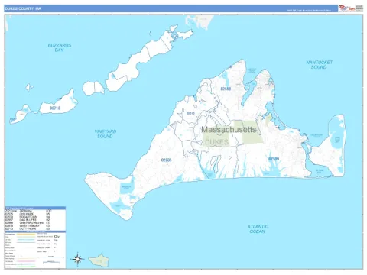Click the scale bar in the legend
This screenshot has height=275, width=367.
tap(50, 257)
